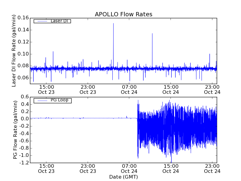This screenshot has width=241, height=181.
Task: Click the 0.14 tick label on top chart
Action: point(23,30)
